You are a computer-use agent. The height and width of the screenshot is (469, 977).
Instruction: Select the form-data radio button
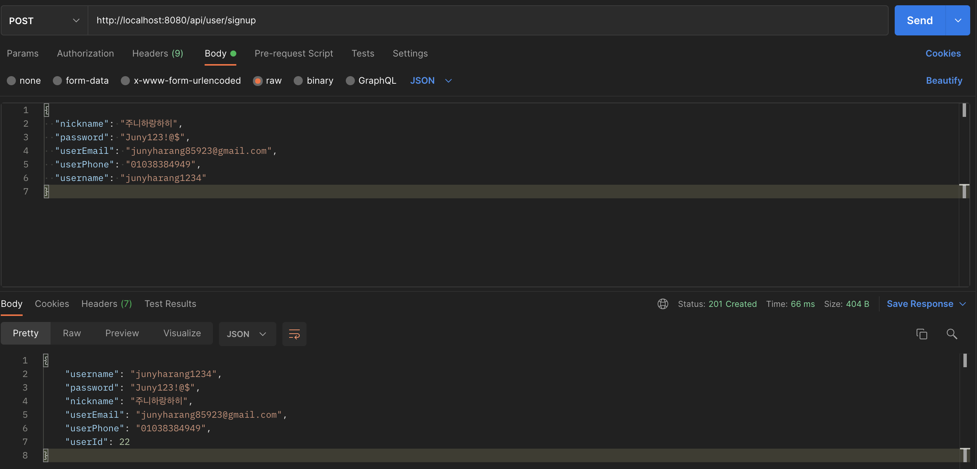57,81
